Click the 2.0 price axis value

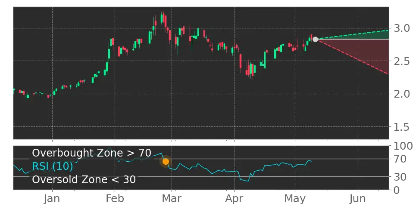(x=402, y=94)
